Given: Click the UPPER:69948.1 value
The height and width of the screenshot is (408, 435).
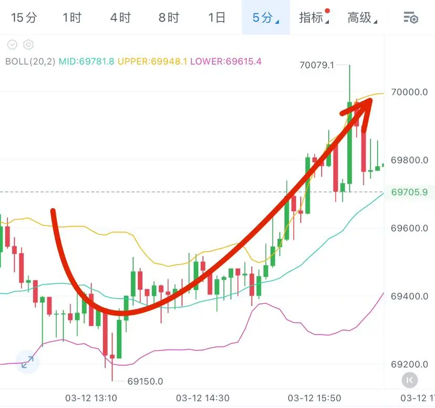Looking at the screenshot, I should click(x=152, y=62).
